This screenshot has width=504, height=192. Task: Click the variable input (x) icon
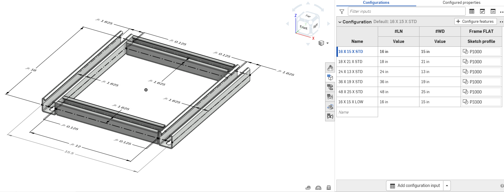(x=493, y=11)
